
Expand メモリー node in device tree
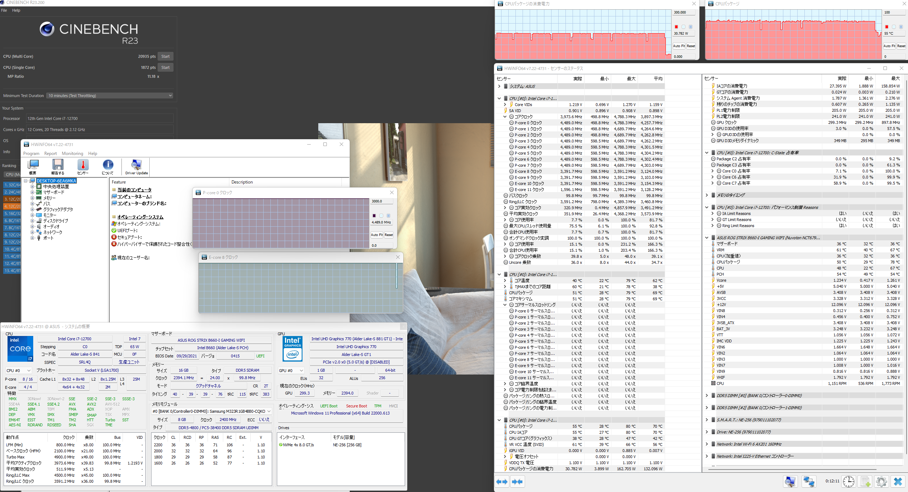(x=33, y=198)
